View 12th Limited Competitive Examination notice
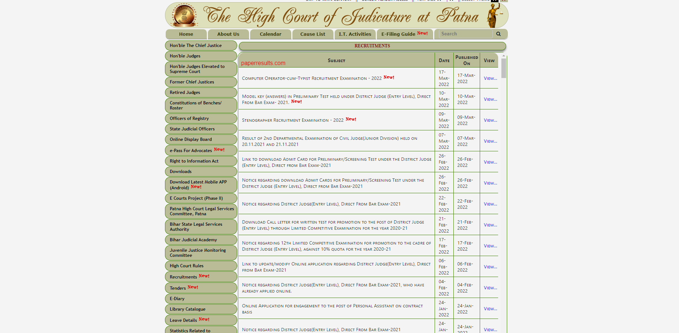Screen dimensions: 679x333 (490, 246)
